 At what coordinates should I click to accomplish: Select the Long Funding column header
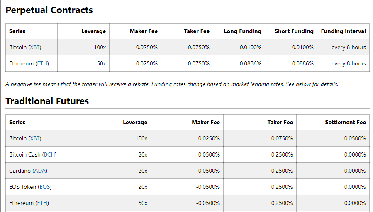click(x=242, y=31)
